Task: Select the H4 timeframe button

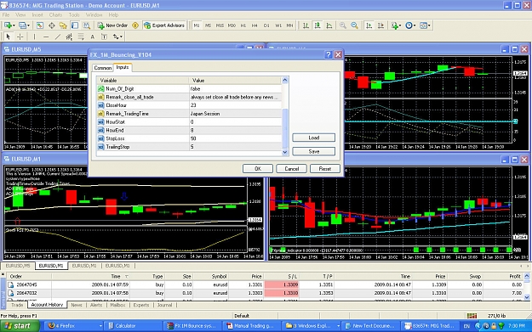Action: (x=255, y=25)
